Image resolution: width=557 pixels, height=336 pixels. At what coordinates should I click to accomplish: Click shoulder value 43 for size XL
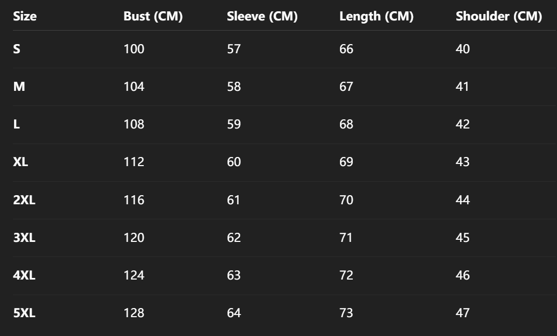(463, 162)
